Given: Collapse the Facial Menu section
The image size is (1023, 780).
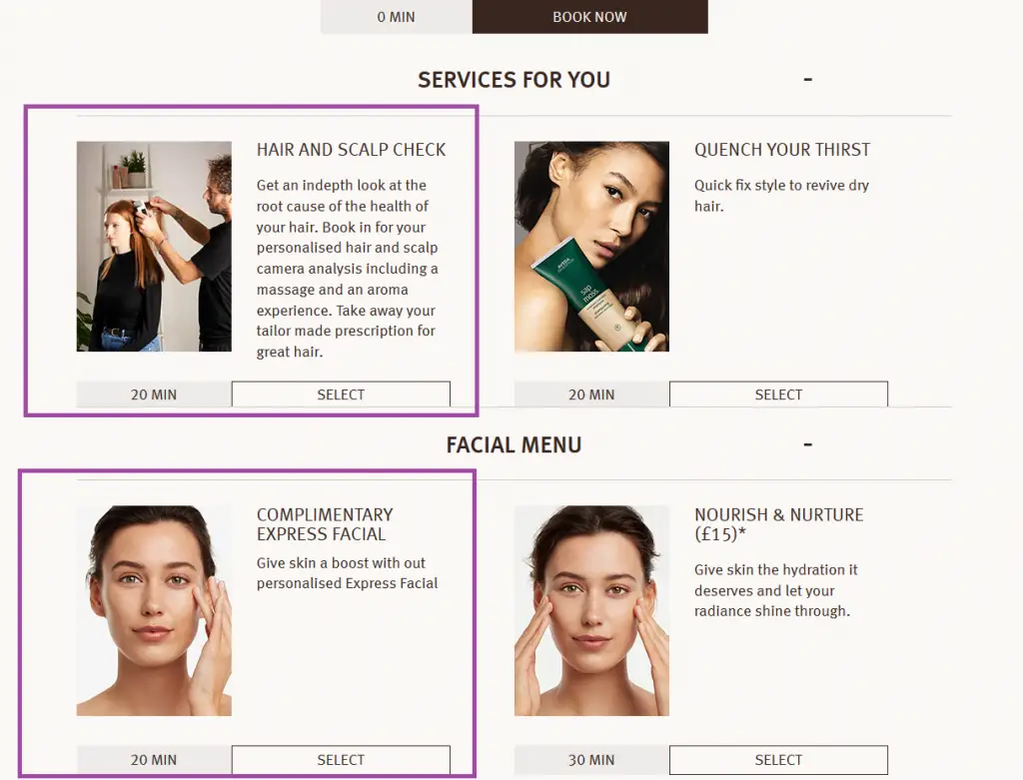Looking at the screenshot, I should 807,444.
